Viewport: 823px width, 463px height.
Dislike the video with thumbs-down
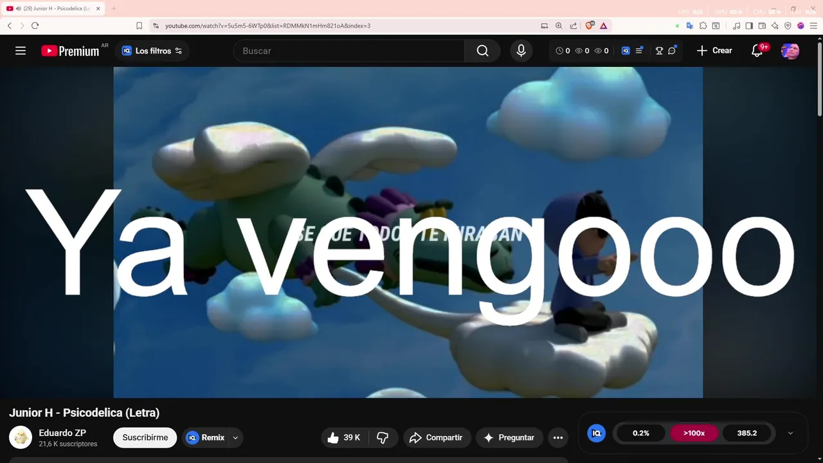[x=383, y=437]
